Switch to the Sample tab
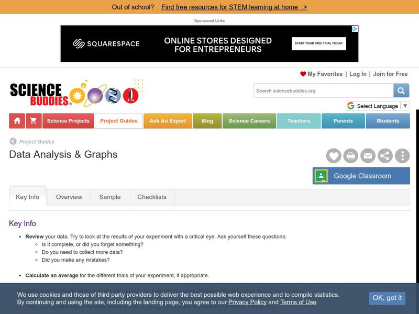419x314 pixels. [x=110, y=197]
